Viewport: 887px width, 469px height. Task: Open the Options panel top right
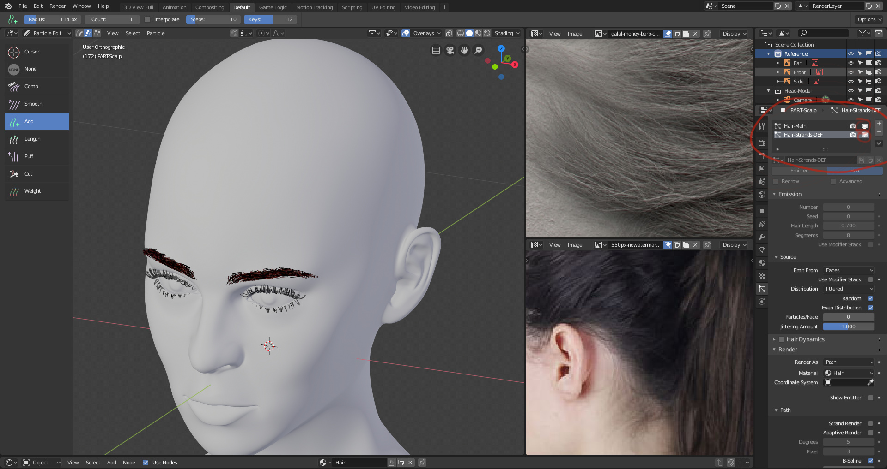[868, 19]
